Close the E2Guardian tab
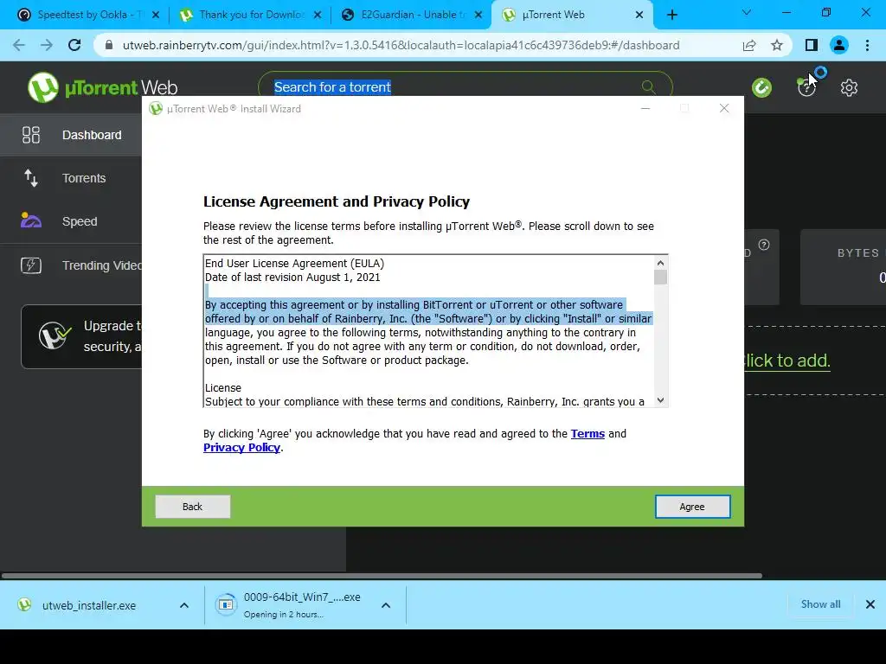Screen dimensions: 886x664 pos(478,15)
